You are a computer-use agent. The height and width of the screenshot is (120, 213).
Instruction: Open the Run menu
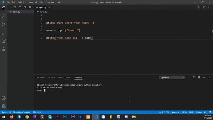(42, 2)
